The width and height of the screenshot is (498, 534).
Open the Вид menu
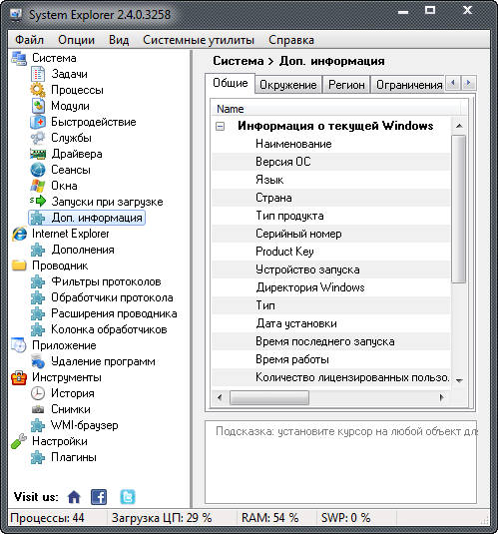[x=119, y=40]
